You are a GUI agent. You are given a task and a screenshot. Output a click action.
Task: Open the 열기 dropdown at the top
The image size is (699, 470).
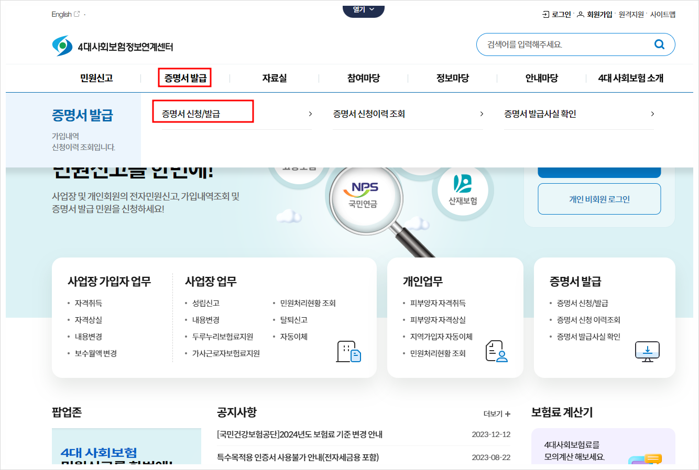coord(363,9)
